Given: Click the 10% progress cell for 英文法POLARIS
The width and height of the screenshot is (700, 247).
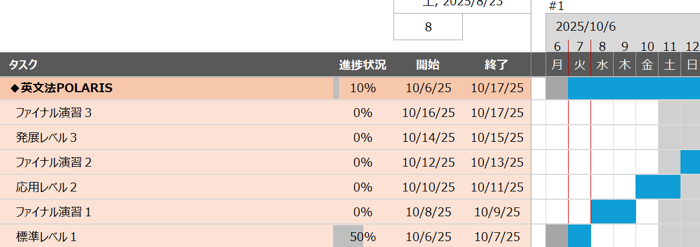Looking at the screenshot, I should [x=362, y=89].
